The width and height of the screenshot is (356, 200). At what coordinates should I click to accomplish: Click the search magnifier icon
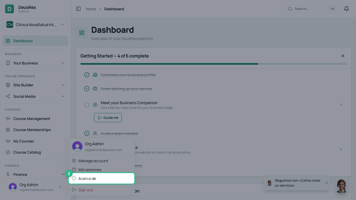click(x=290, y=9)
